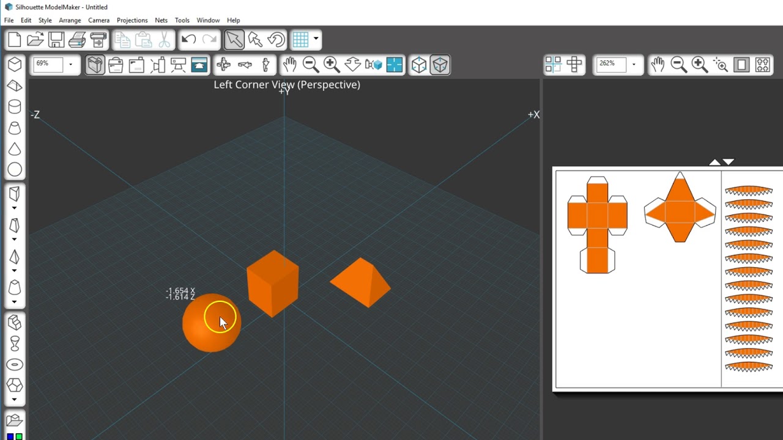The width and height of the screenshot is (783, 440).
Task: Open the File menu
Action: 9,20
